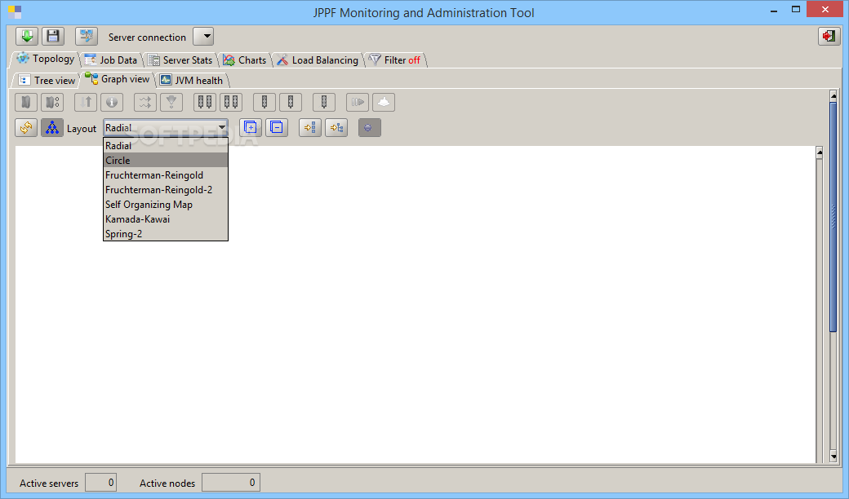
Task: Click the outer scrollbar's up arrow
Action: coord(833,96)
